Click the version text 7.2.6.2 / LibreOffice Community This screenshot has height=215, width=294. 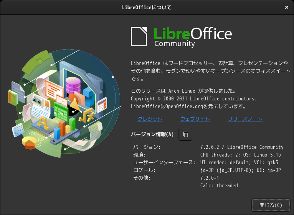click(x=242, y=147)
